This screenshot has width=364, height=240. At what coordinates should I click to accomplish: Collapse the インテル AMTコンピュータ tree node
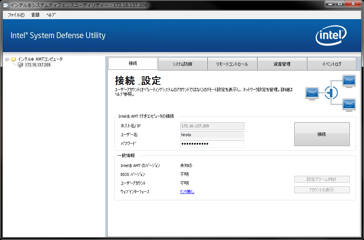pyautogui.click(x=7, y=59)
